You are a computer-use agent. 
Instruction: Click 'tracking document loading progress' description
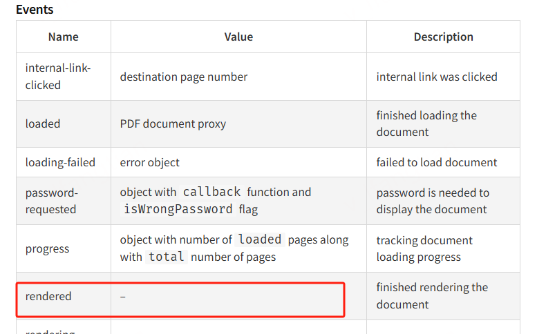pos(424,248)
